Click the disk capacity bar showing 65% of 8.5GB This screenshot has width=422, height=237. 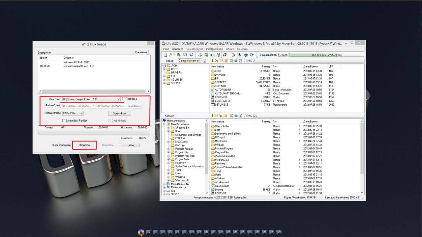(327, 55)
